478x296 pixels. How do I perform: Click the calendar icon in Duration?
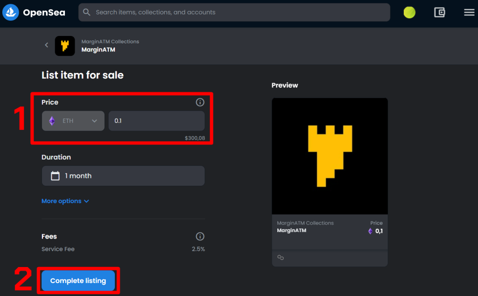[x=55, y=176]
